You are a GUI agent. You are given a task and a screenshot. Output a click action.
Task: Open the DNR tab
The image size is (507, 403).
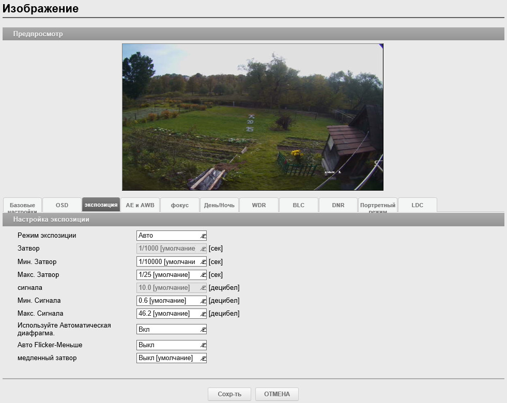point(338,205)
